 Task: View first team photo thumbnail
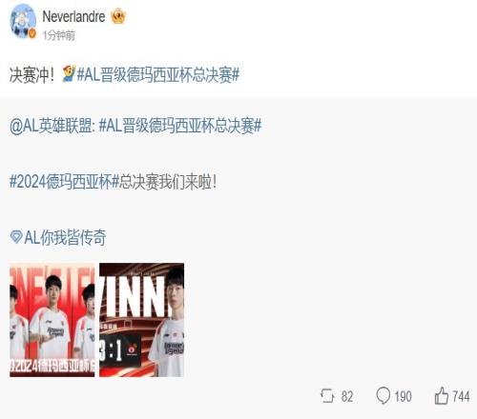52,320
